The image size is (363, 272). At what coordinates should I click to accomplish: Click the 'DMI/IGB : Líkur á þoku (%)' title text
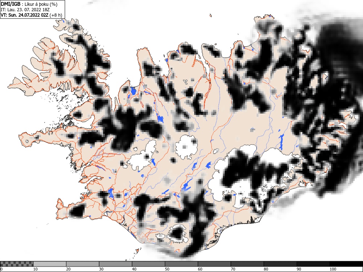(29, 4)
